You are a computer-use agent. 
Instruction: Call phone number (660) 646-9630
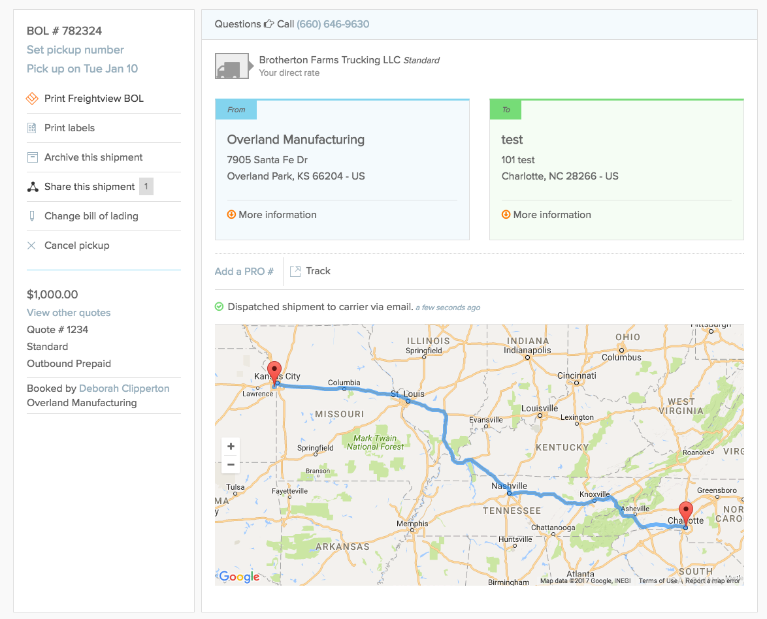333,24
